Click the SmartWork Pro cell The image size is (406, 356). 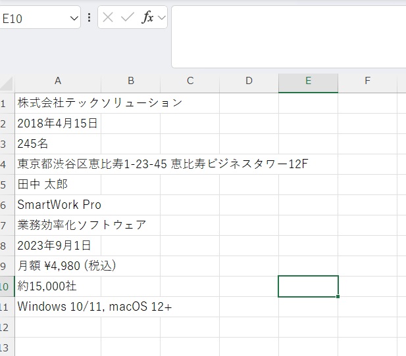[x=59, y=205]
